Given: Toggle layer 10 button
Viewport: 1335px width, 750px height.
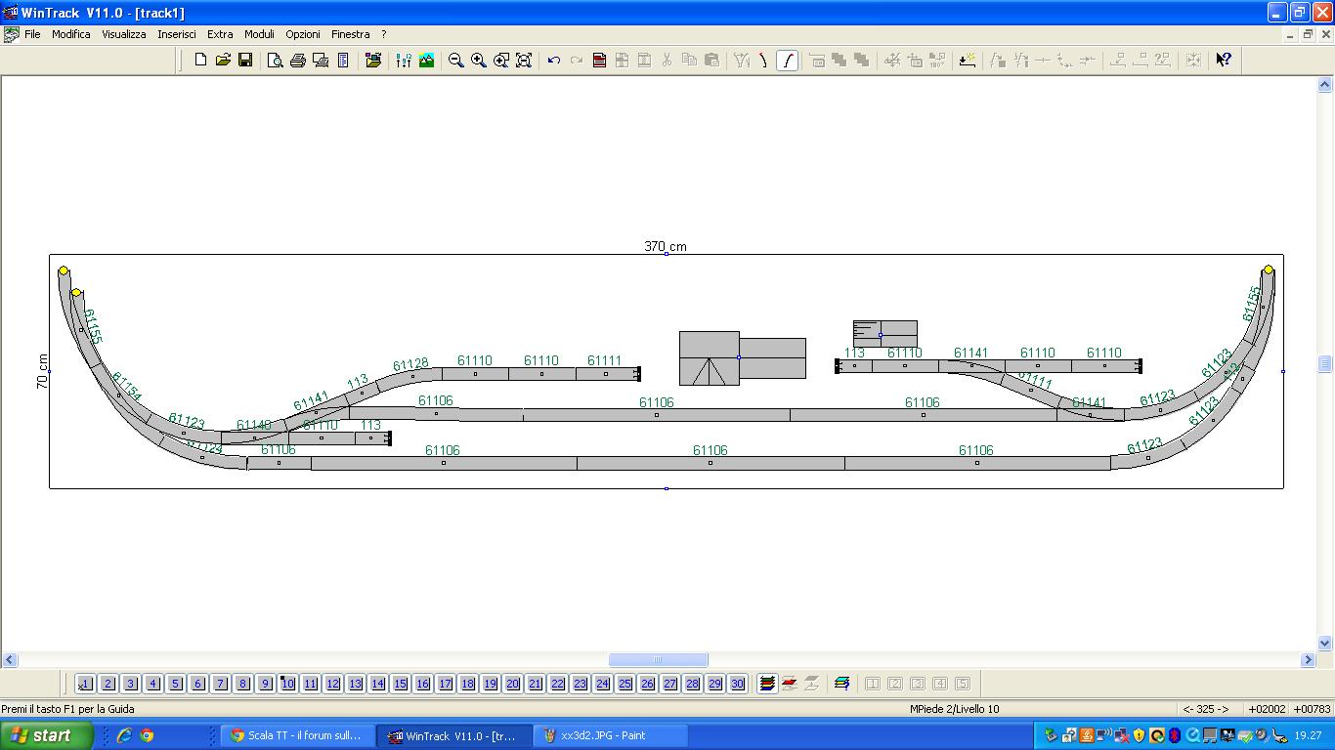Looking at the screenshot, I should tap(287, 684).
